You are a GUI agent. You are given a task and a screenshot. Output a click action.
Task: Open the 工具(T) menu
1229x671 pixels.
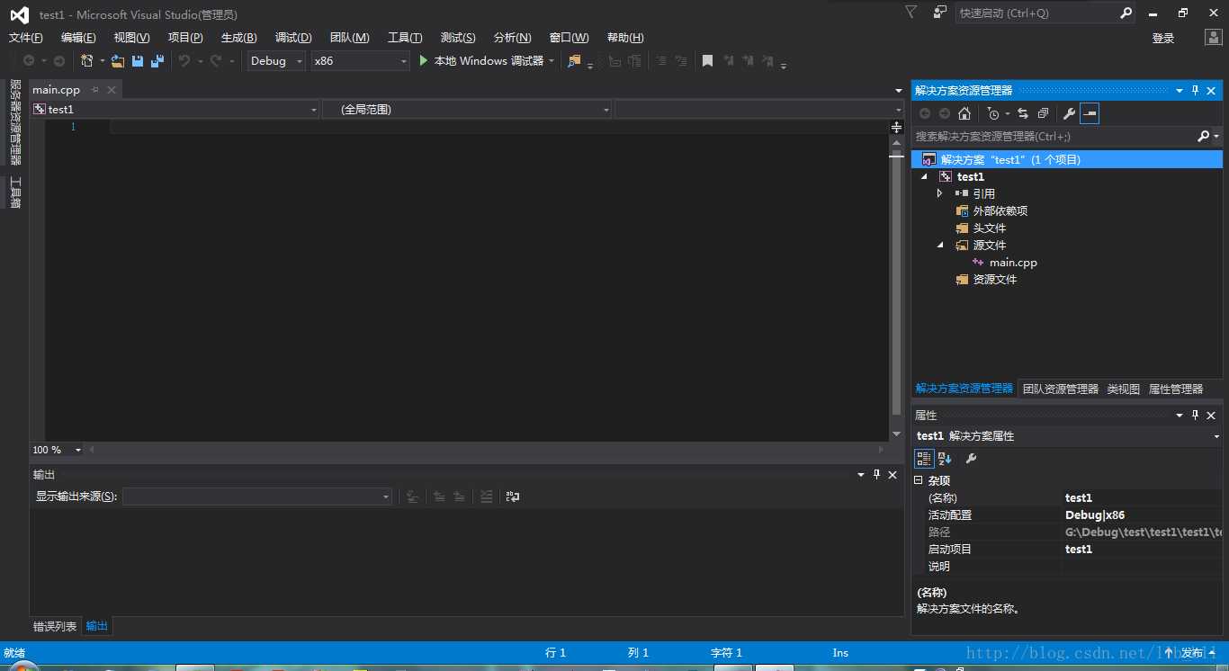pyautogui.click(x=405, y=38)
